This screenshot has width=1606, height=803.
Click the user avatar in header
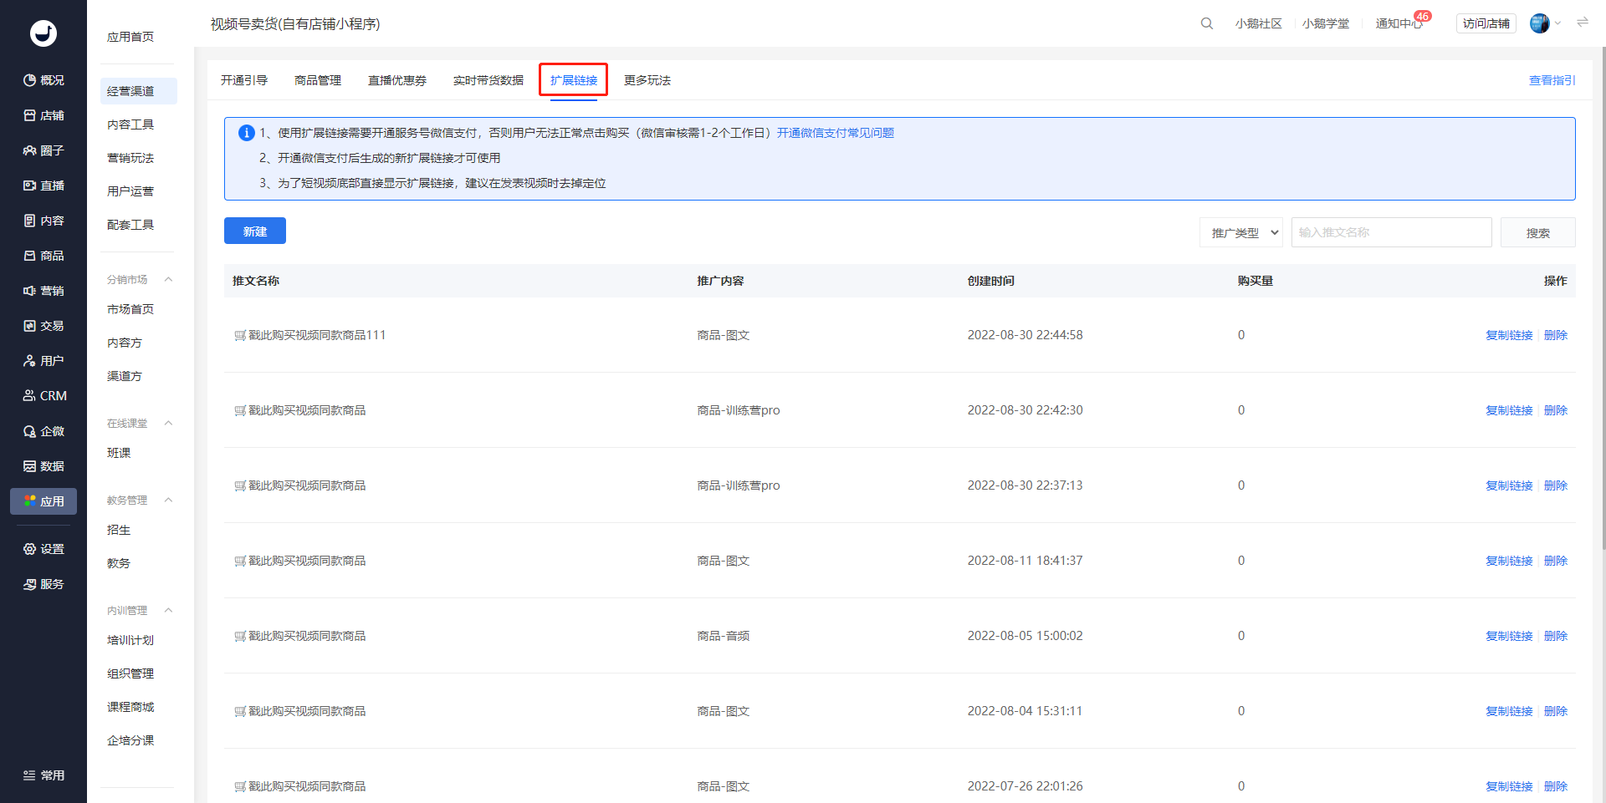tap(1539, 23)
